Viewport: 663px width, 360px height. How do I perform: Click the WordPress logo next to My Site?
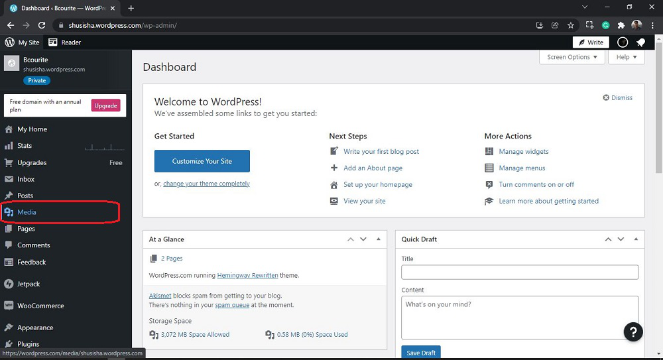coord(9,42)
